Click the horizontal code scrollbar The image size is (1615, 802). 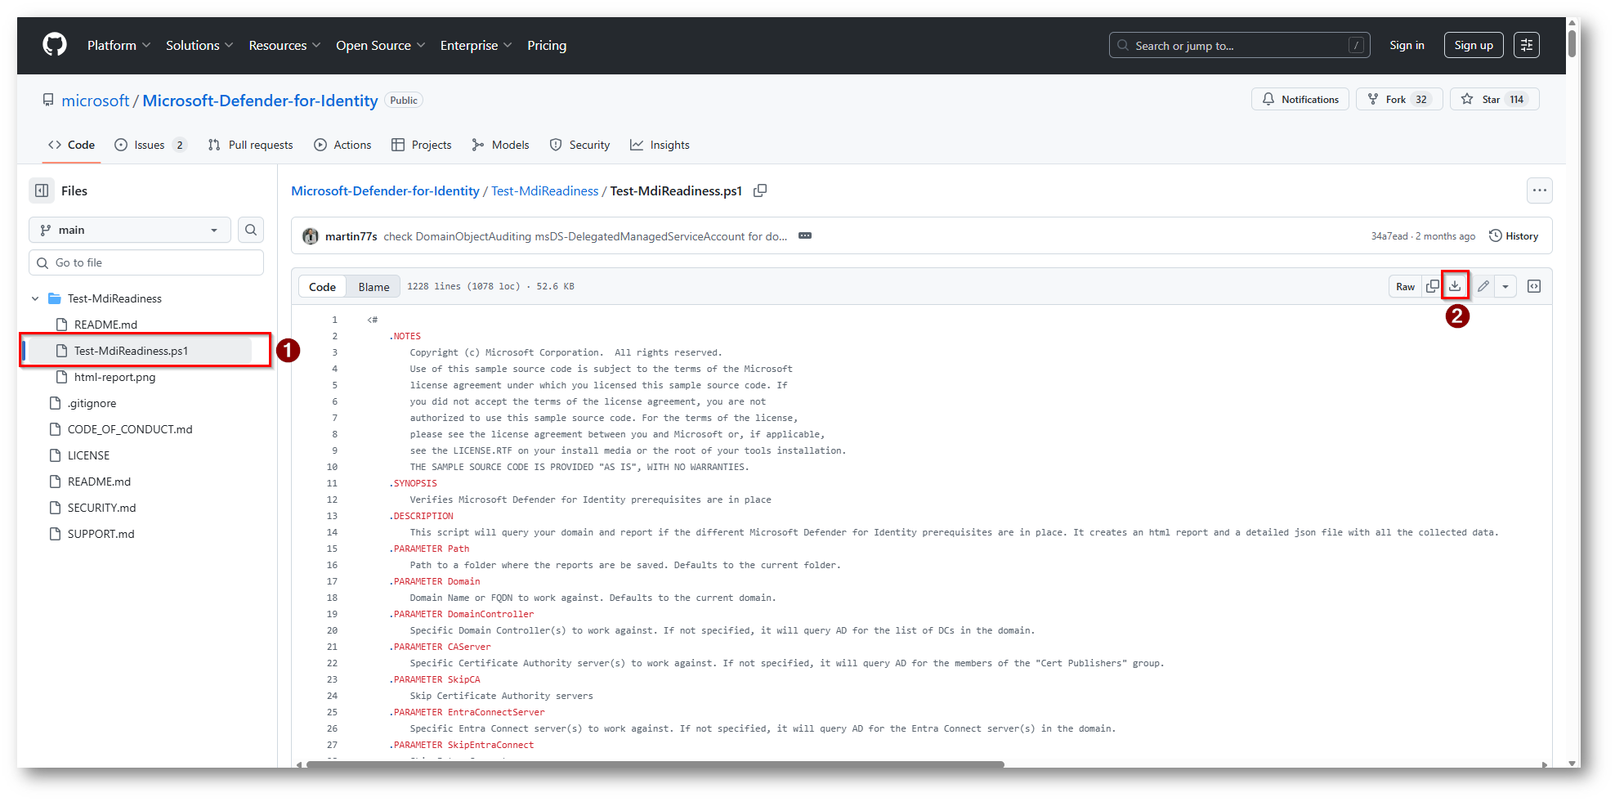point(655,764)
